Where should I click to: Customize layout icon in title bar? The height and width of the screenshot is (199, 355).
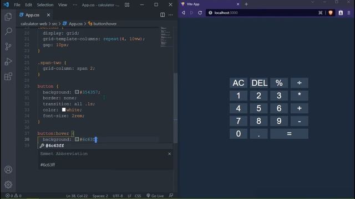127,5
